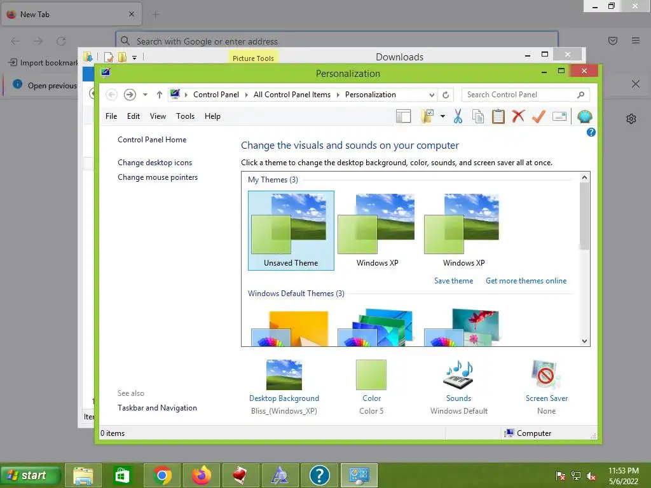Go up one level with Up arrow

[x=160, y=95]
